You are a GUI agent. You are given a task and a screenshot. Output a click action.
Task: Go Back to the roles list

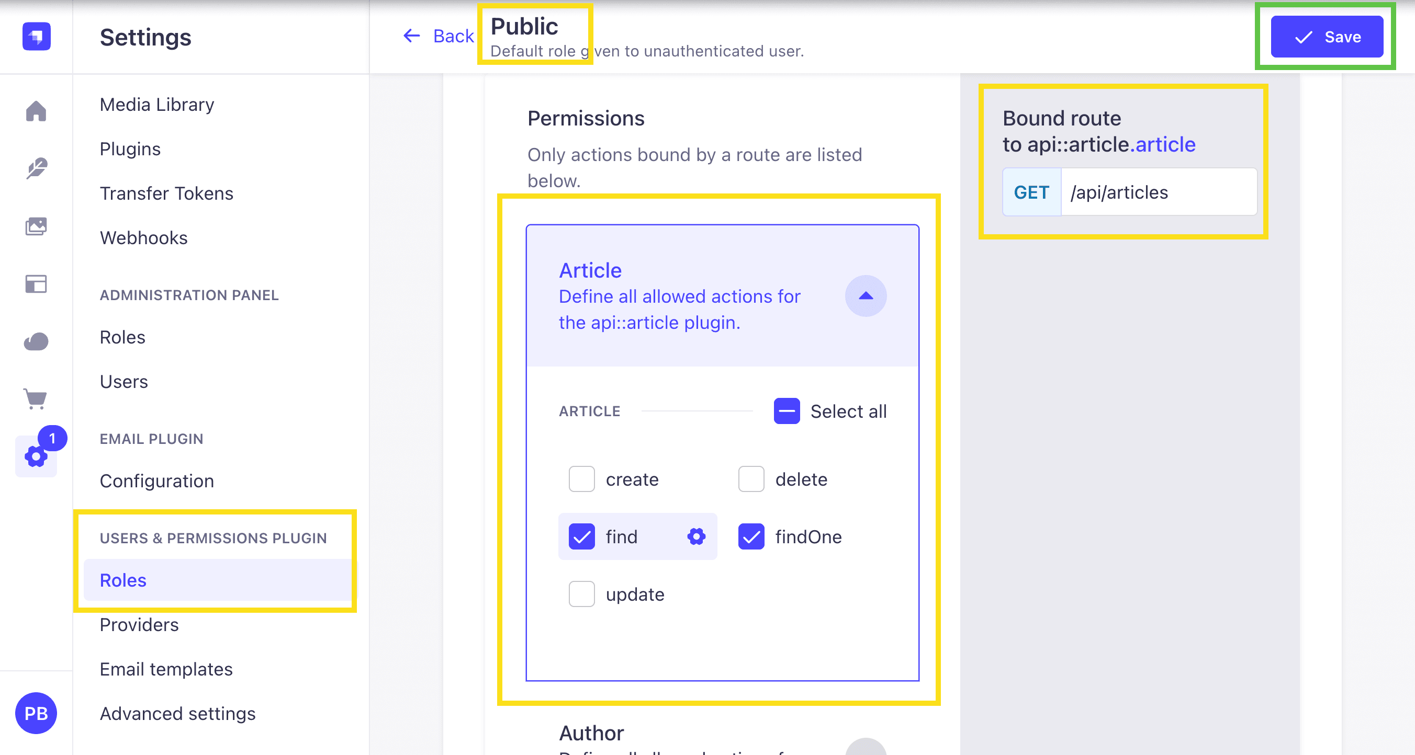(x=438, y=36)
